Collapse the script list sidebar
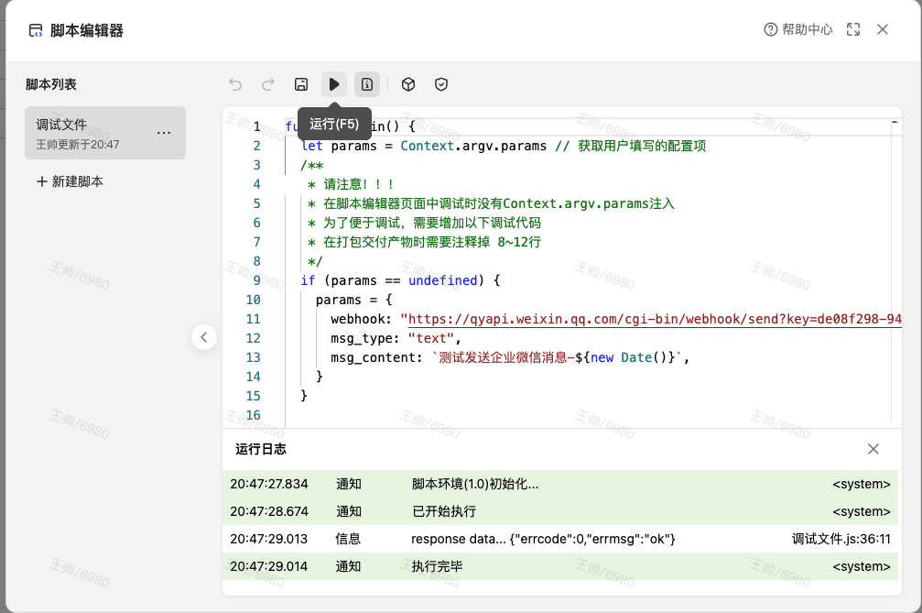This screenshot has width=922, height=613. [x=204, y=337]
